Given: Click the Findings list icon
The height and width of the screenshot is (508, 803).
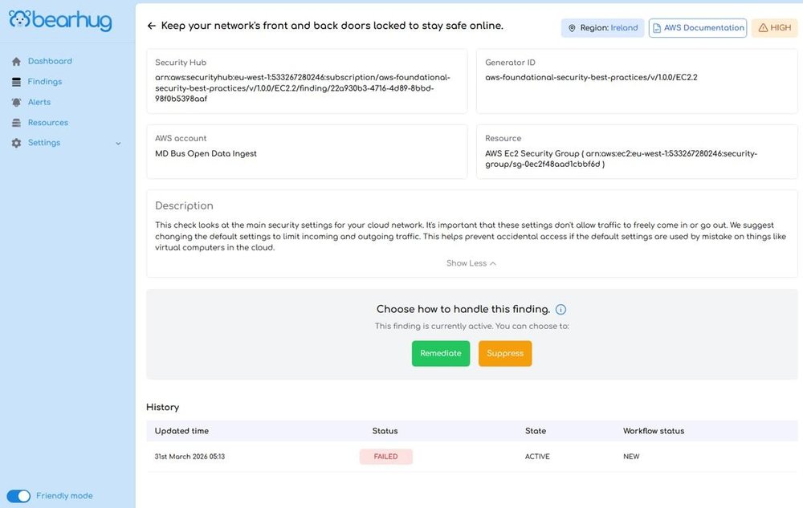Looking at the screenshot, I should [x=16, y=82].
